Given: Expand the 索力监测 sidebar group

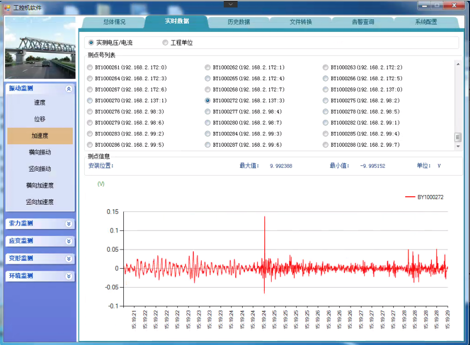Looking at the screenshot, I should 69,223.
